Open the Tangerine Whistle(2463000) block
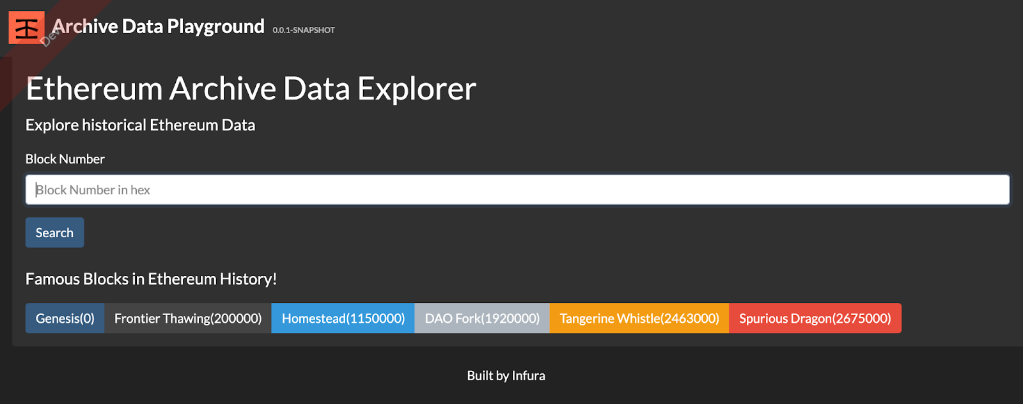This screenshot has width=1023, height=404. pos(639,318)
